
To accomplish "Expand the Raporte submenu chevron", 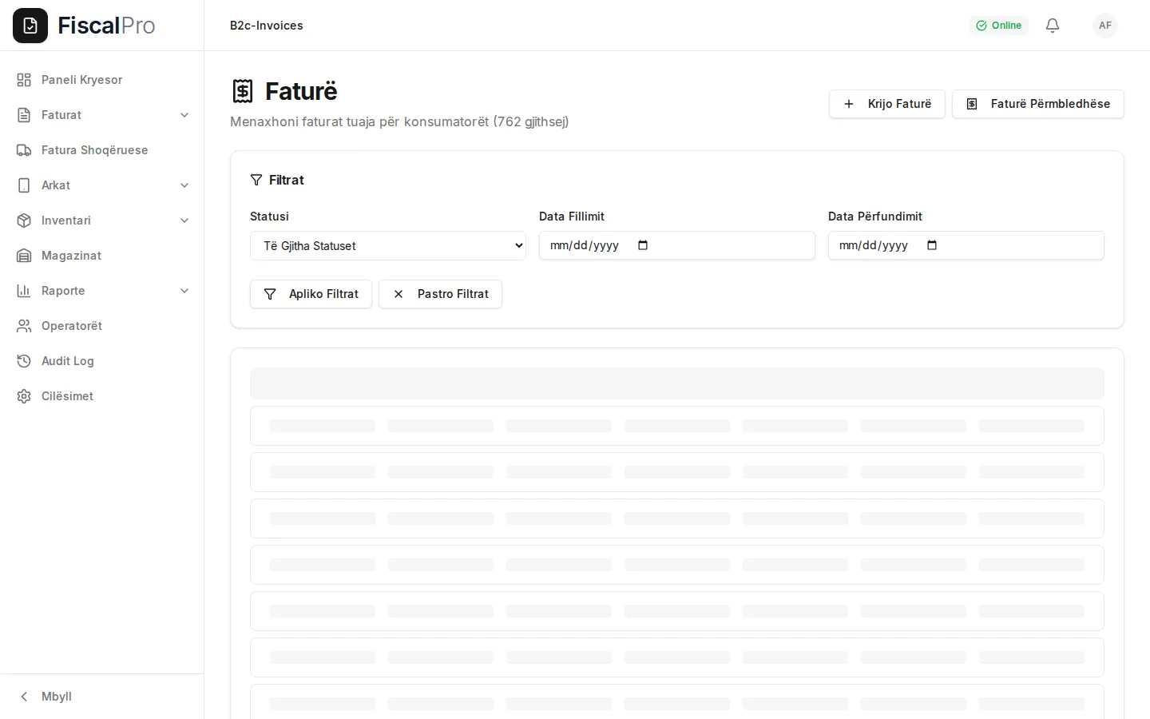I will point(184,291).
